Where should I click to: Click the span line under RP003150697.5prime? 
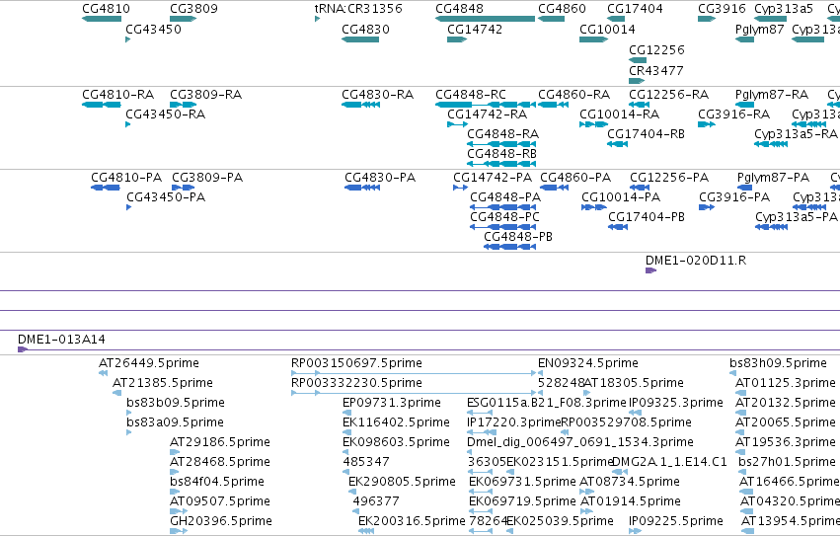point(414,373)
